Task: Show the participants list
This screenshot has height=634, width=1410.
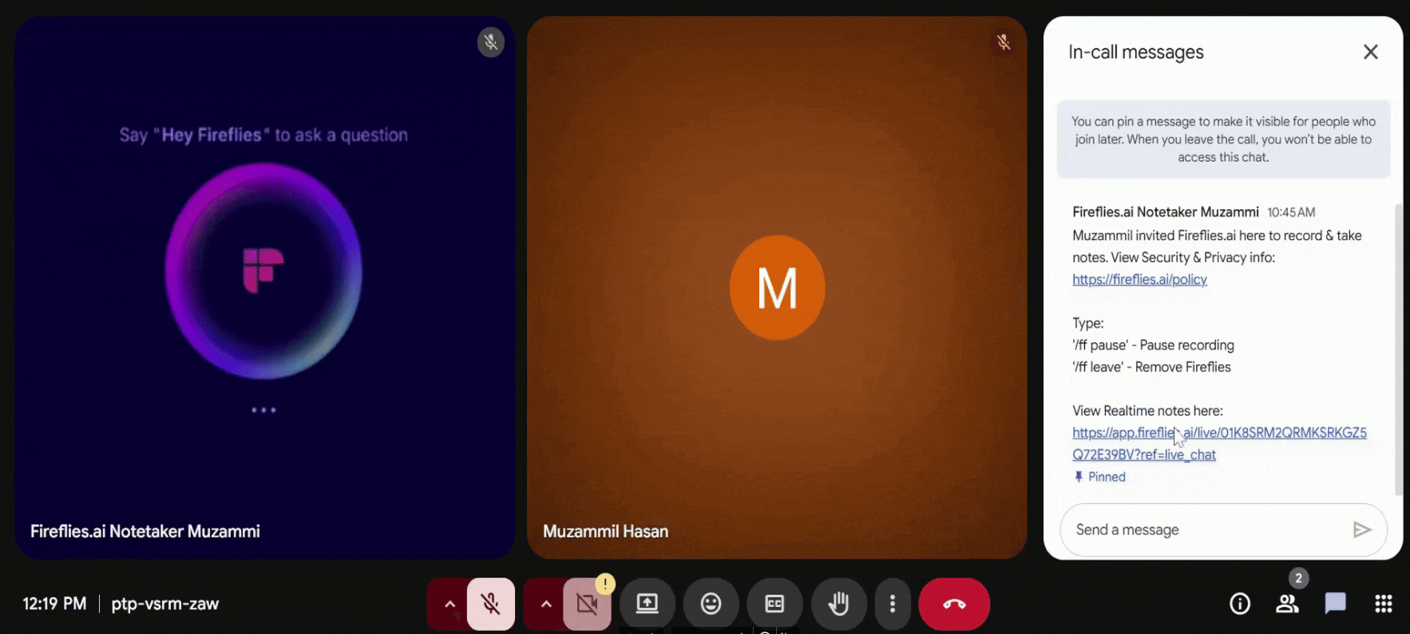Action: coord(1287,604)
